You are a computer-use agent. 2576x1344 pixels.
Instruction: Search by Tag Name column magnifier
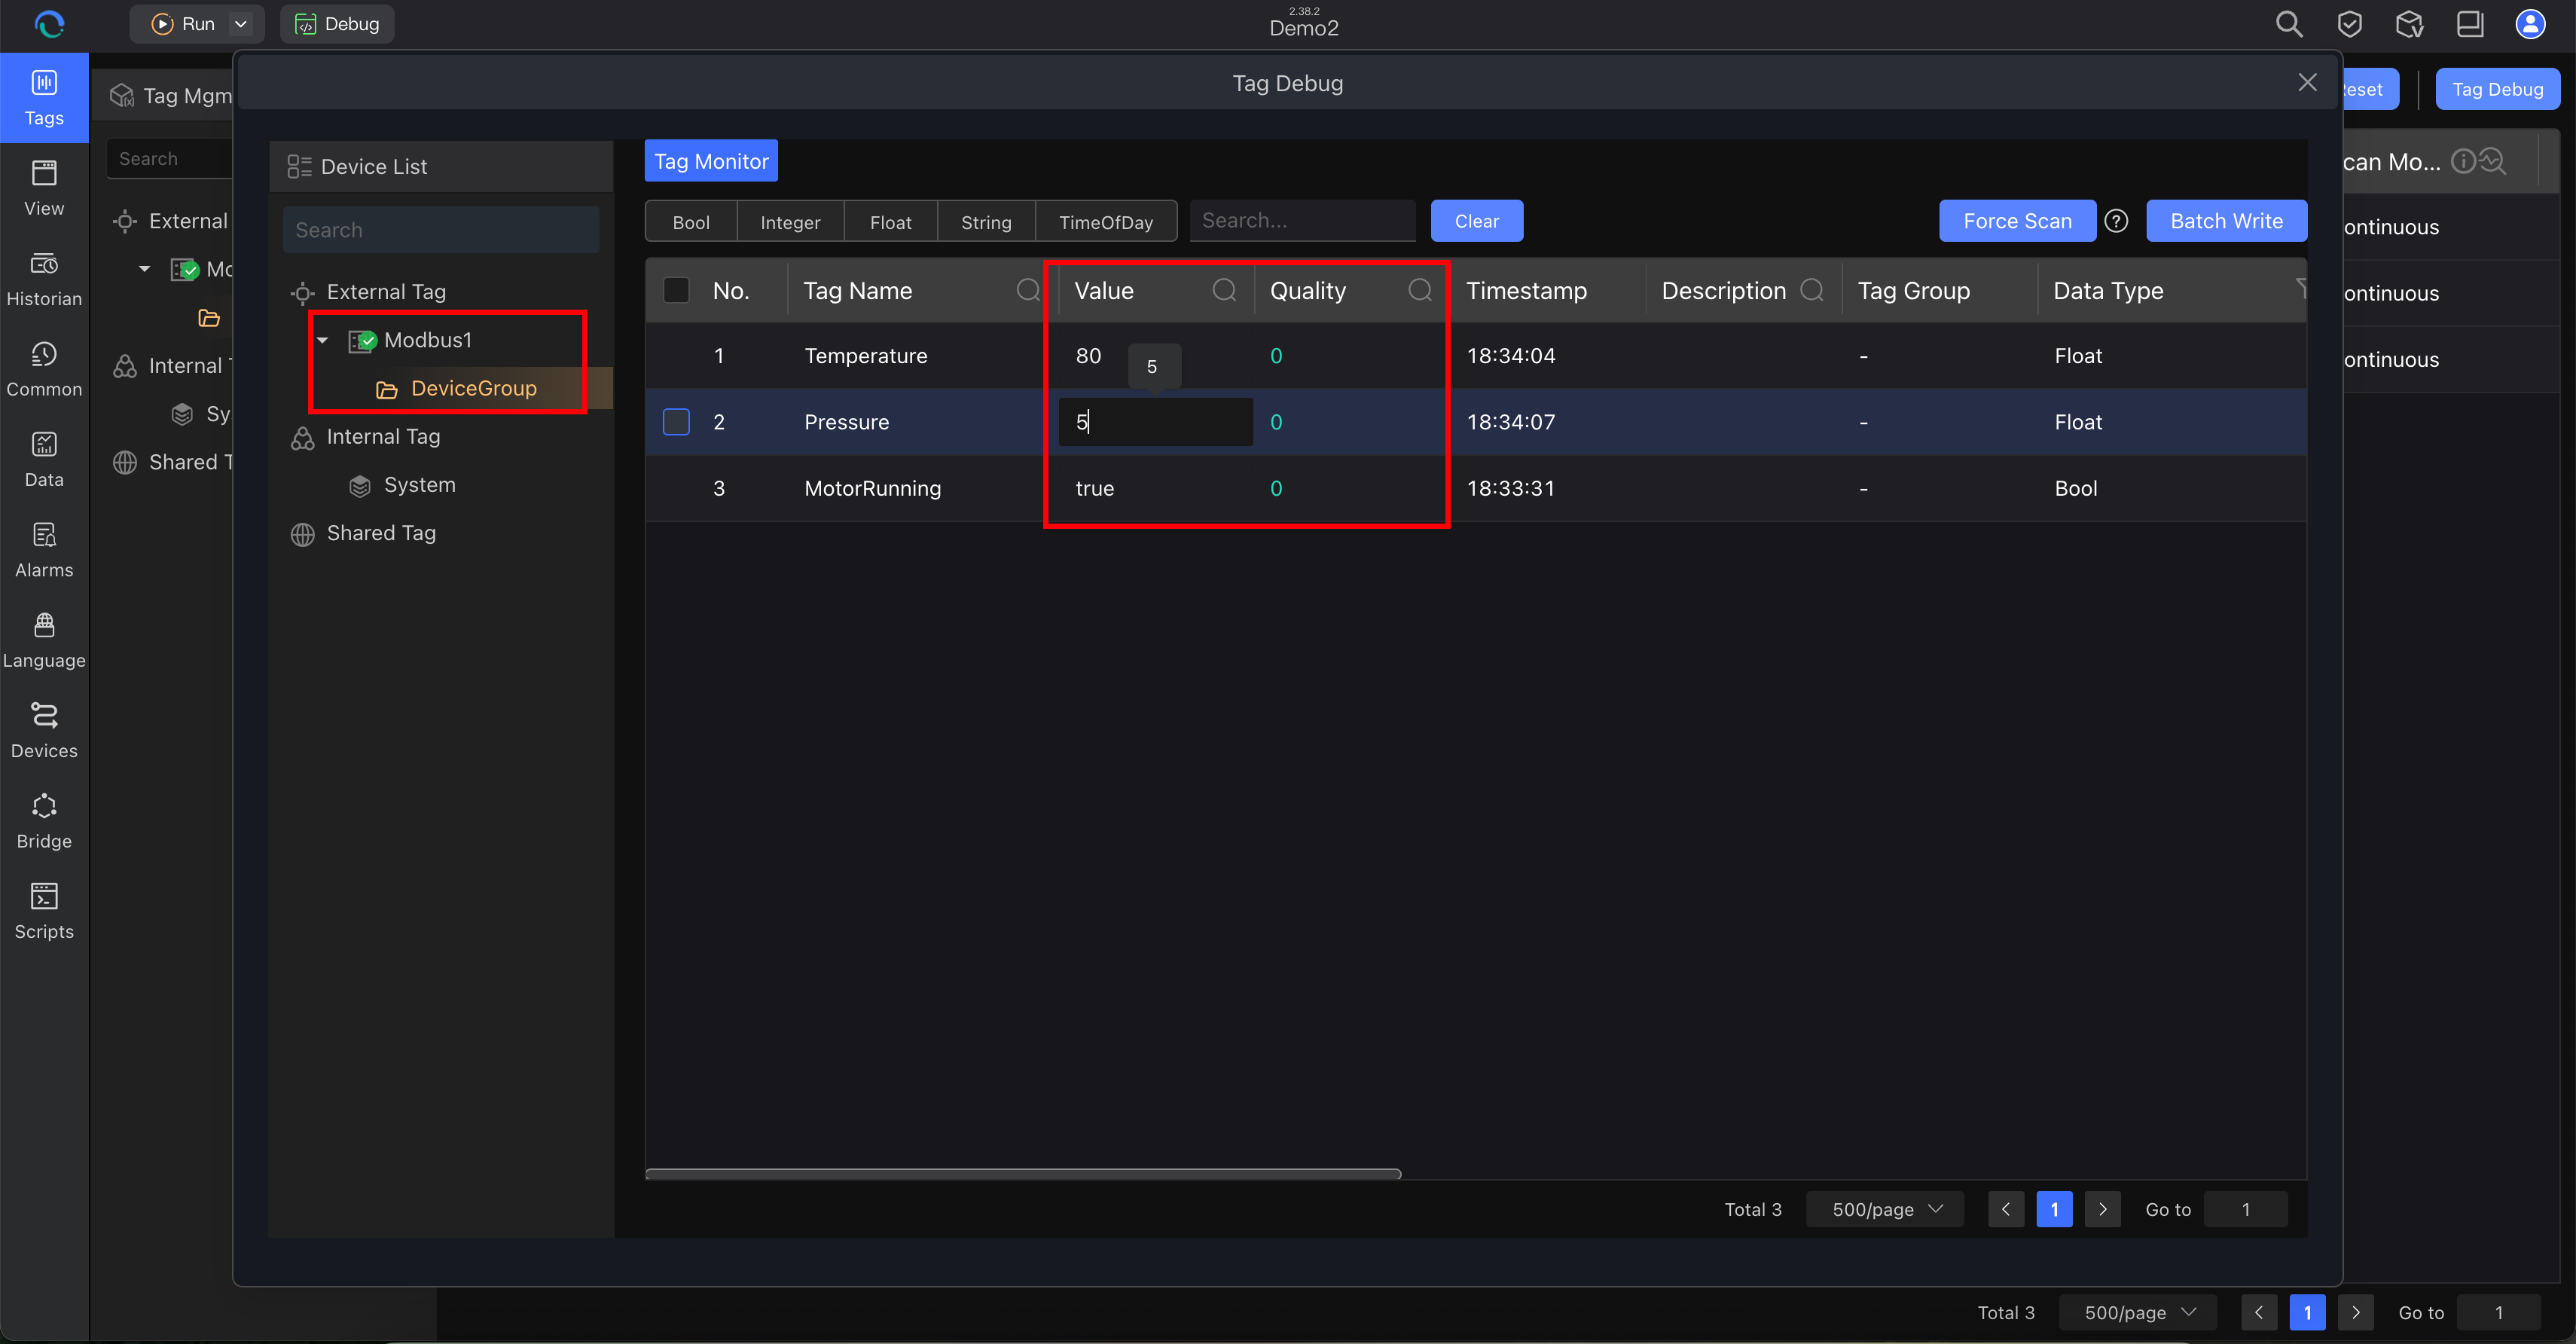[1027, 291]
